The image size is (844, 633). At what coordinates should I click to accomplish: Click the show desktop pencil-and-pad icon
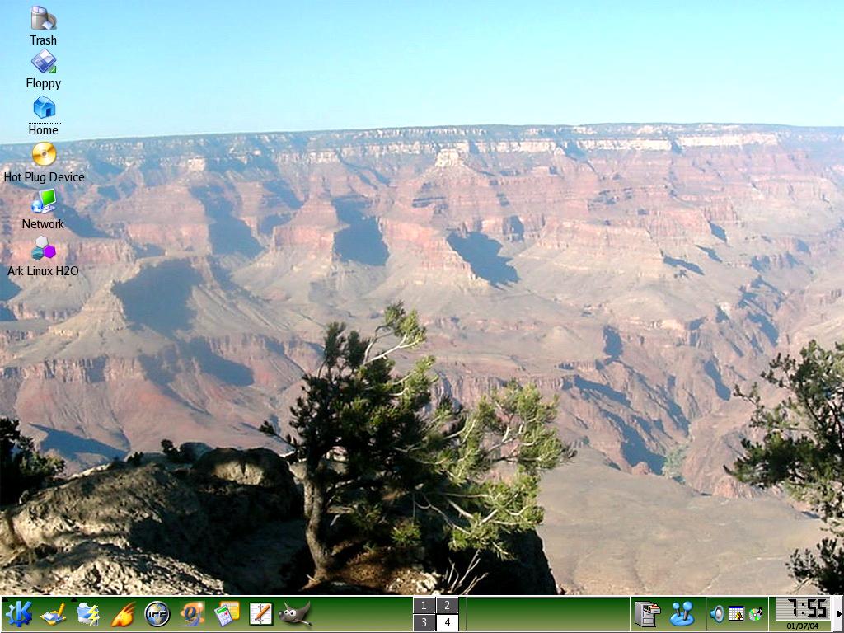coord(54,614)
